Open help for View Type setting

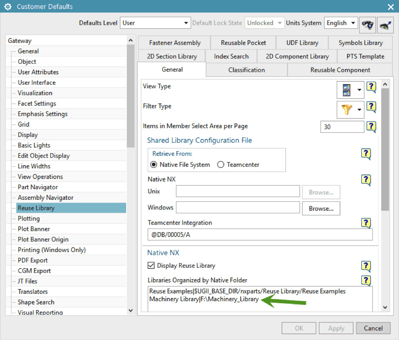371,87
